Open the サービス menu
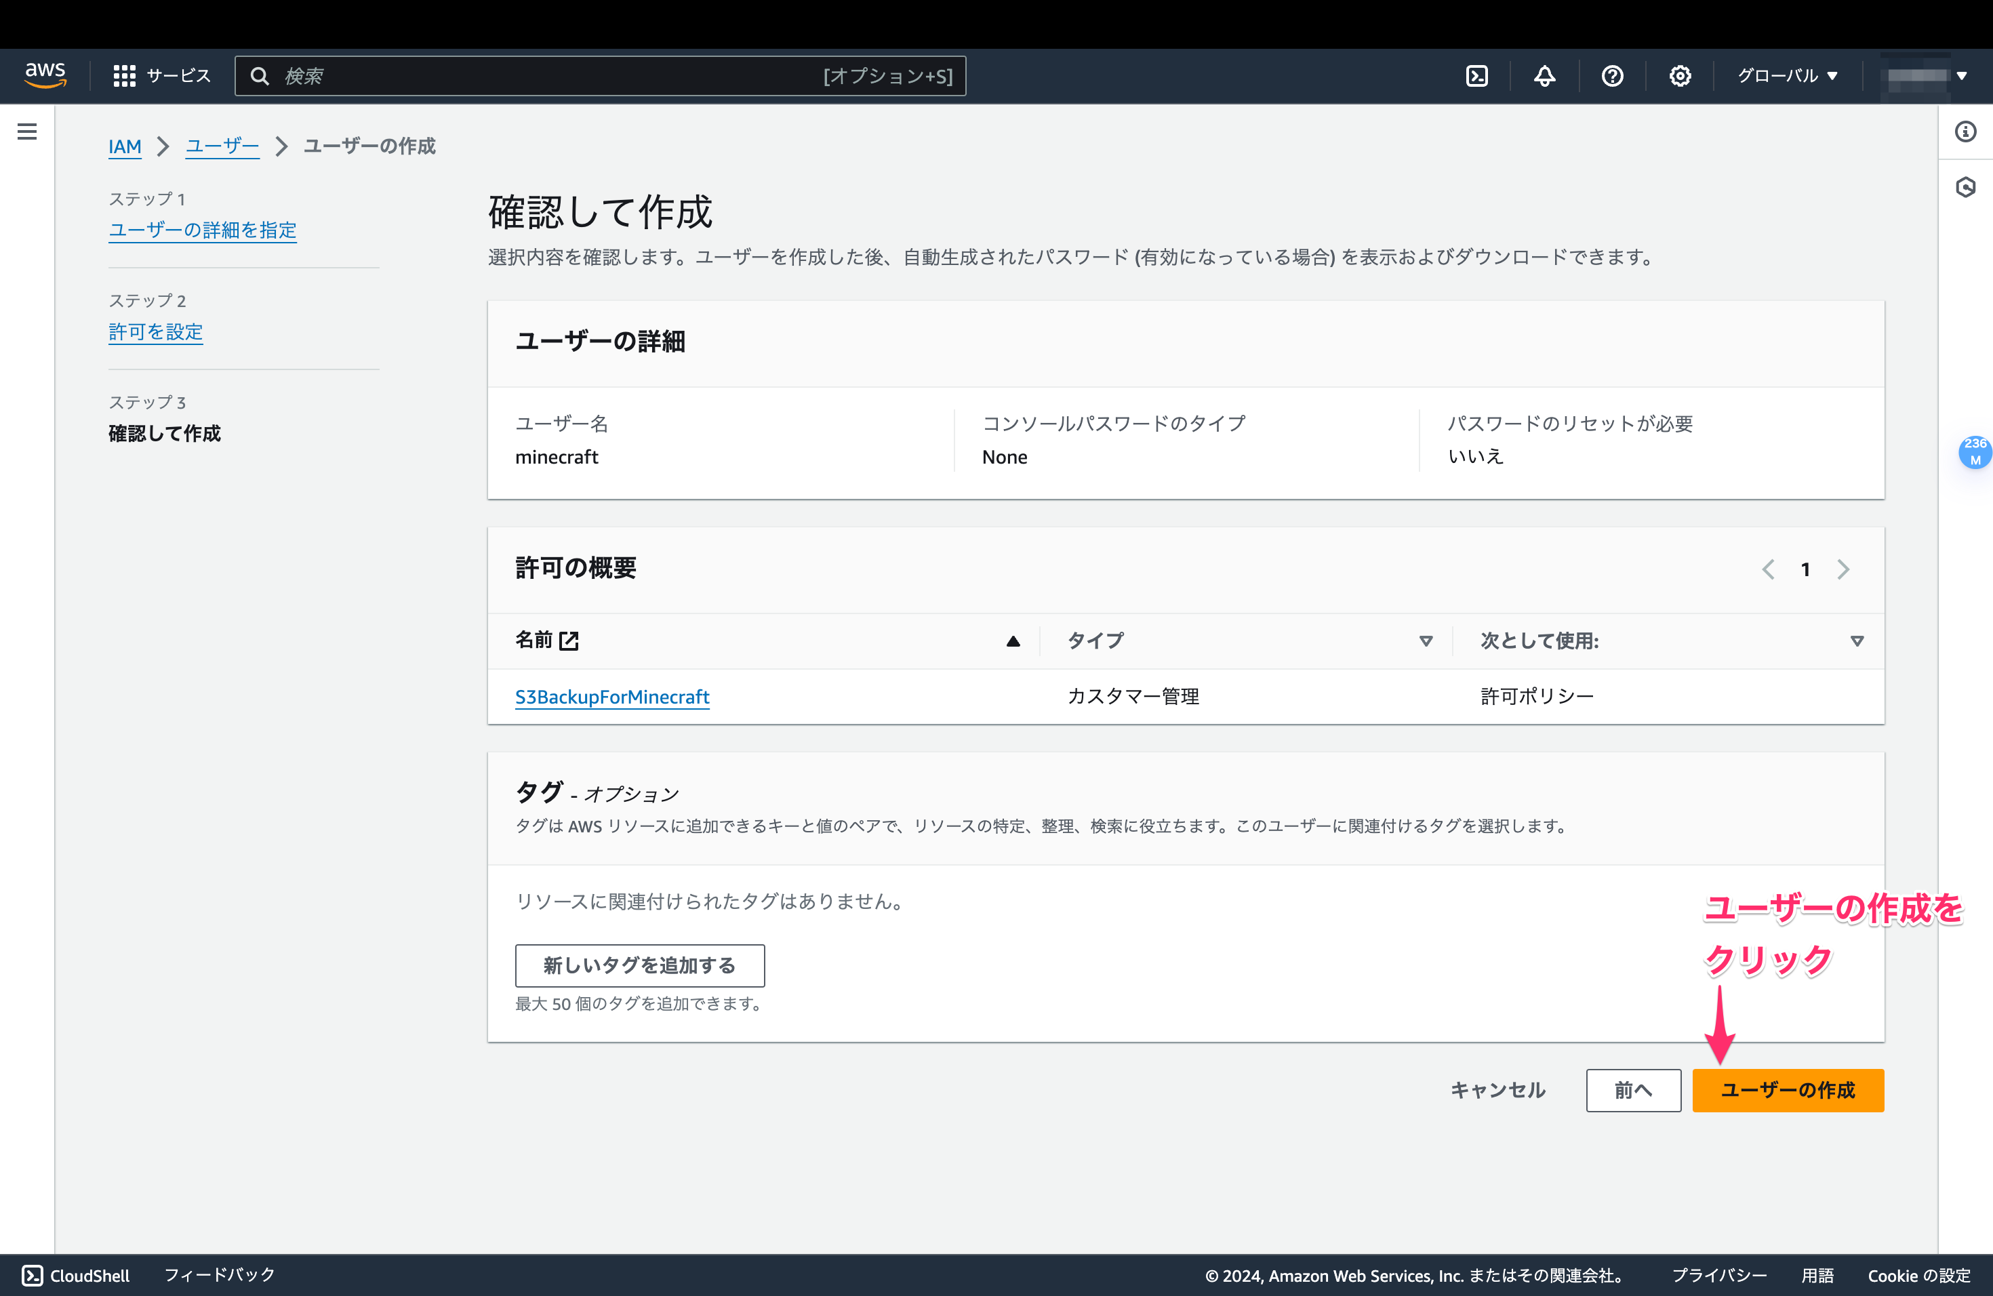 tap(163, 75)
